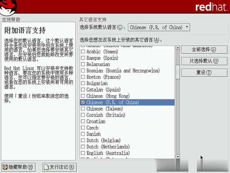Click the Reset (重设) button
Viewport: 230px width, 173px height.
[204, 72]
